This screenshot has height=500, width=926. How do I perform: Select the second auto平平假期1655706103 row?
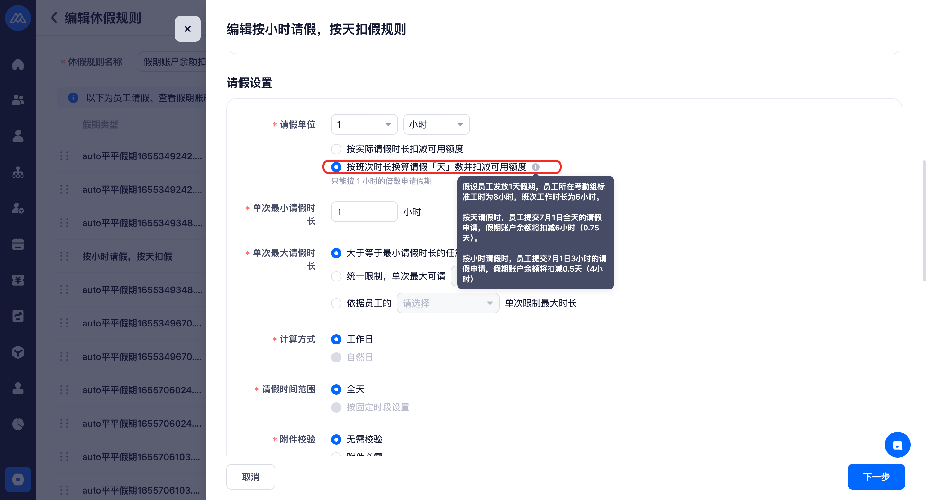pyautogui.click(x=131, y=490)
